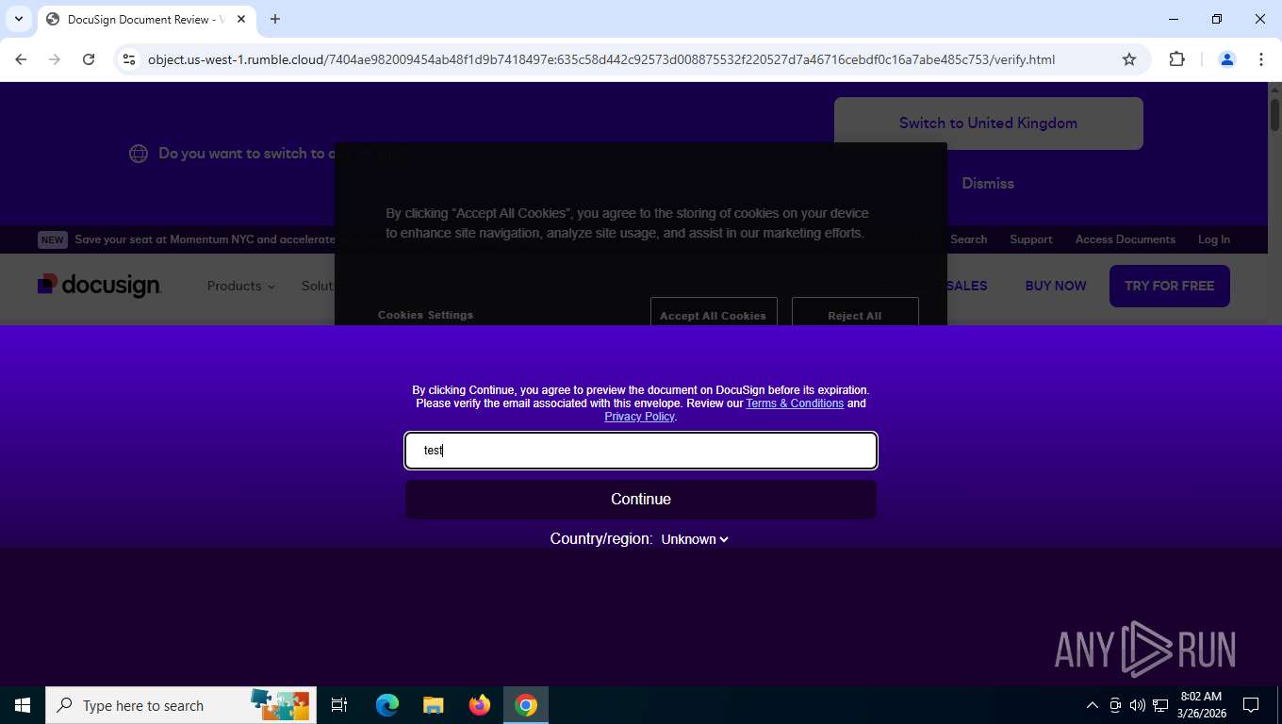Click the Continue button
The image size is (1282, 724).
point(641,500)
